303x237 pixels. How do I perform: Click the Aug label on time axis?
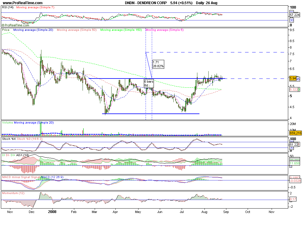click(x=204, y=212)
